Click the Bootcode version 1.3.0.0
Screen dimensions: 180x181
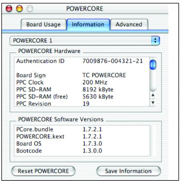click(x=93, y=151)
